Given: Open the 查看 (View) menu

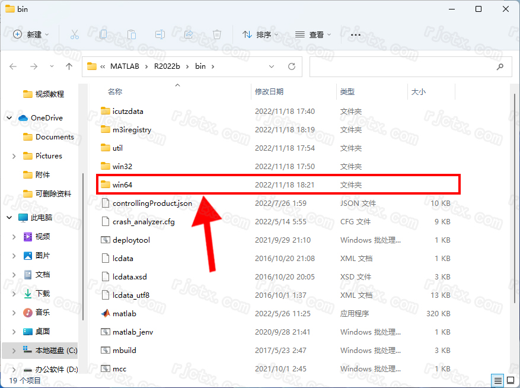Looking at the screenshot, I should click(313, 34).
